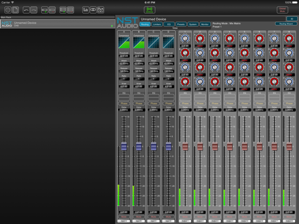Image resolution: width=299 pixels, height=224 pixels.
Task: Click the Unnamed Device name field
Action: coord(213,19)
